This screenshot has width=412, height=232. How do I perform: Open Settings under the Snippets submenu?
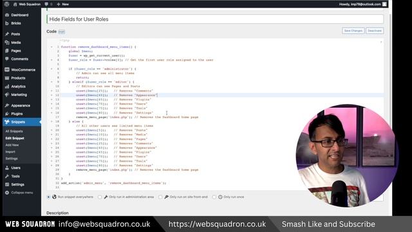tap(12, 159)
